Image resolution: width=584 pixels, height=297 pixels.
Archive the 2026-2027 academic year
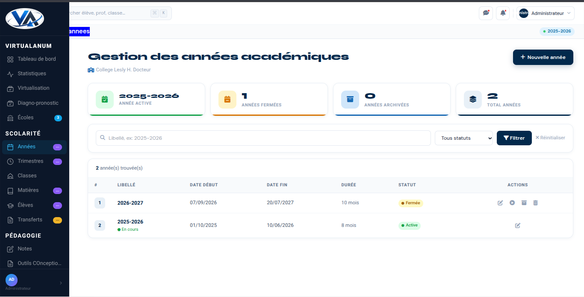tap(524, 203)
